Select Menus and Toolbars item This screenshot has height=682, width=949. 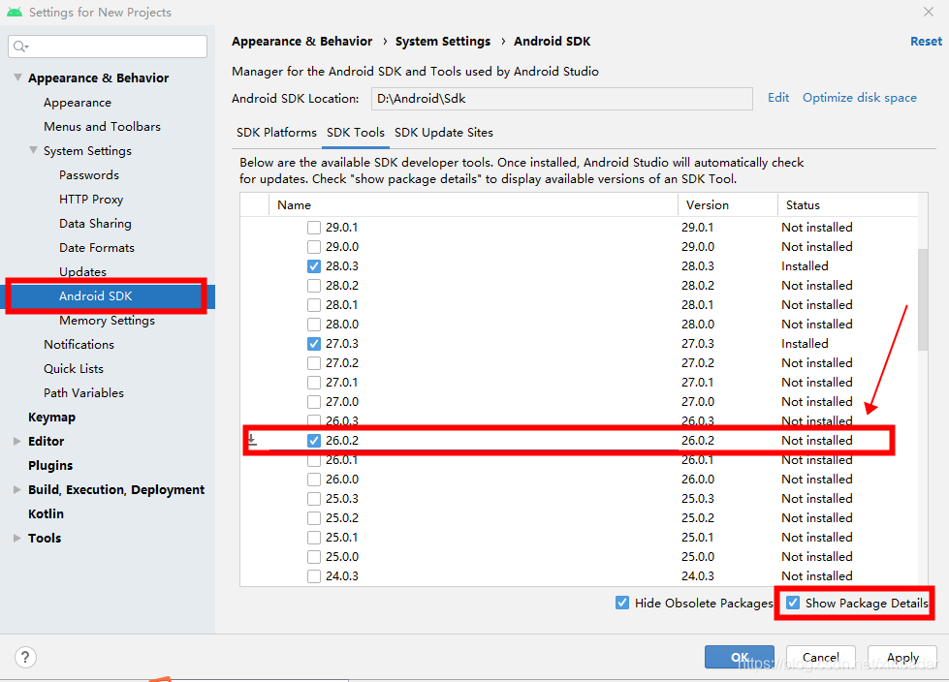tap(102, 126)
